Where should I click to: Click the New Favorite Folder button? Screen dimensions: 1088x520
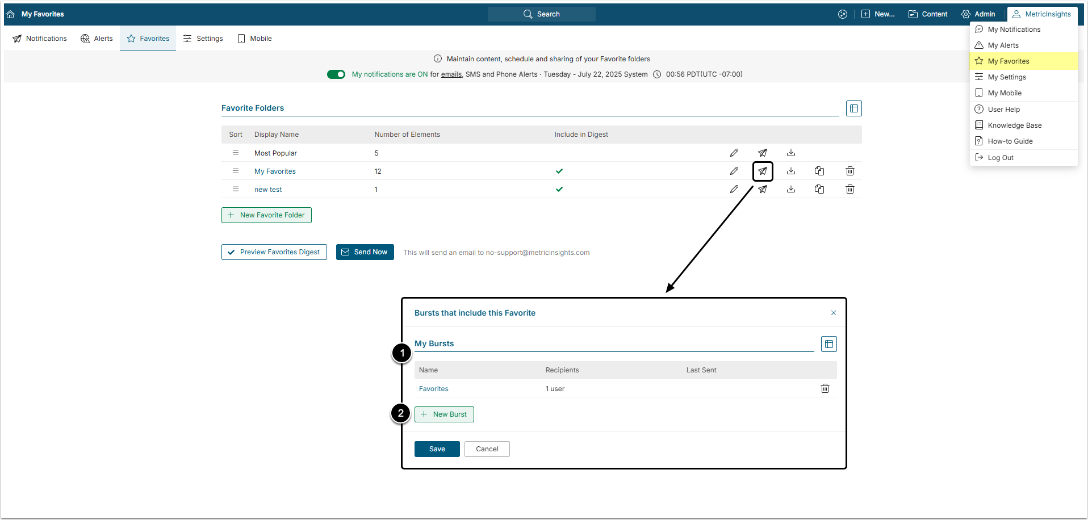(x=266, y=215)
